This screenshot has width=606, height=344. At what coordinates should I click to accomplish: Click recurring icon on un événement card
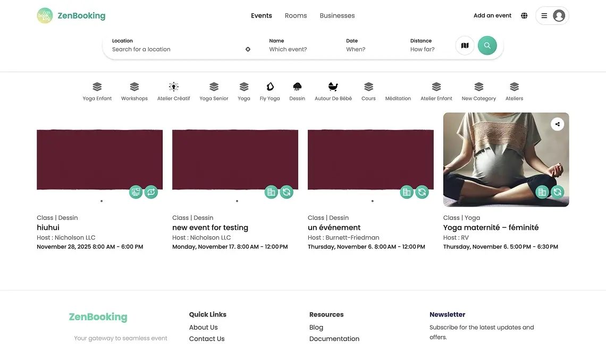pos(422,192)
